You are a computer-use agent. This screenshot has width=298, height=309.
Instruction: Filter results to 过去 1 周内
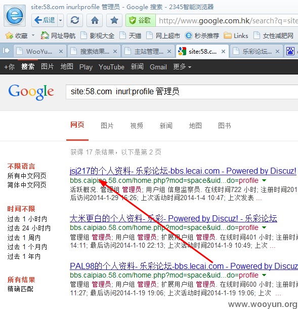[x=24, y=238]
